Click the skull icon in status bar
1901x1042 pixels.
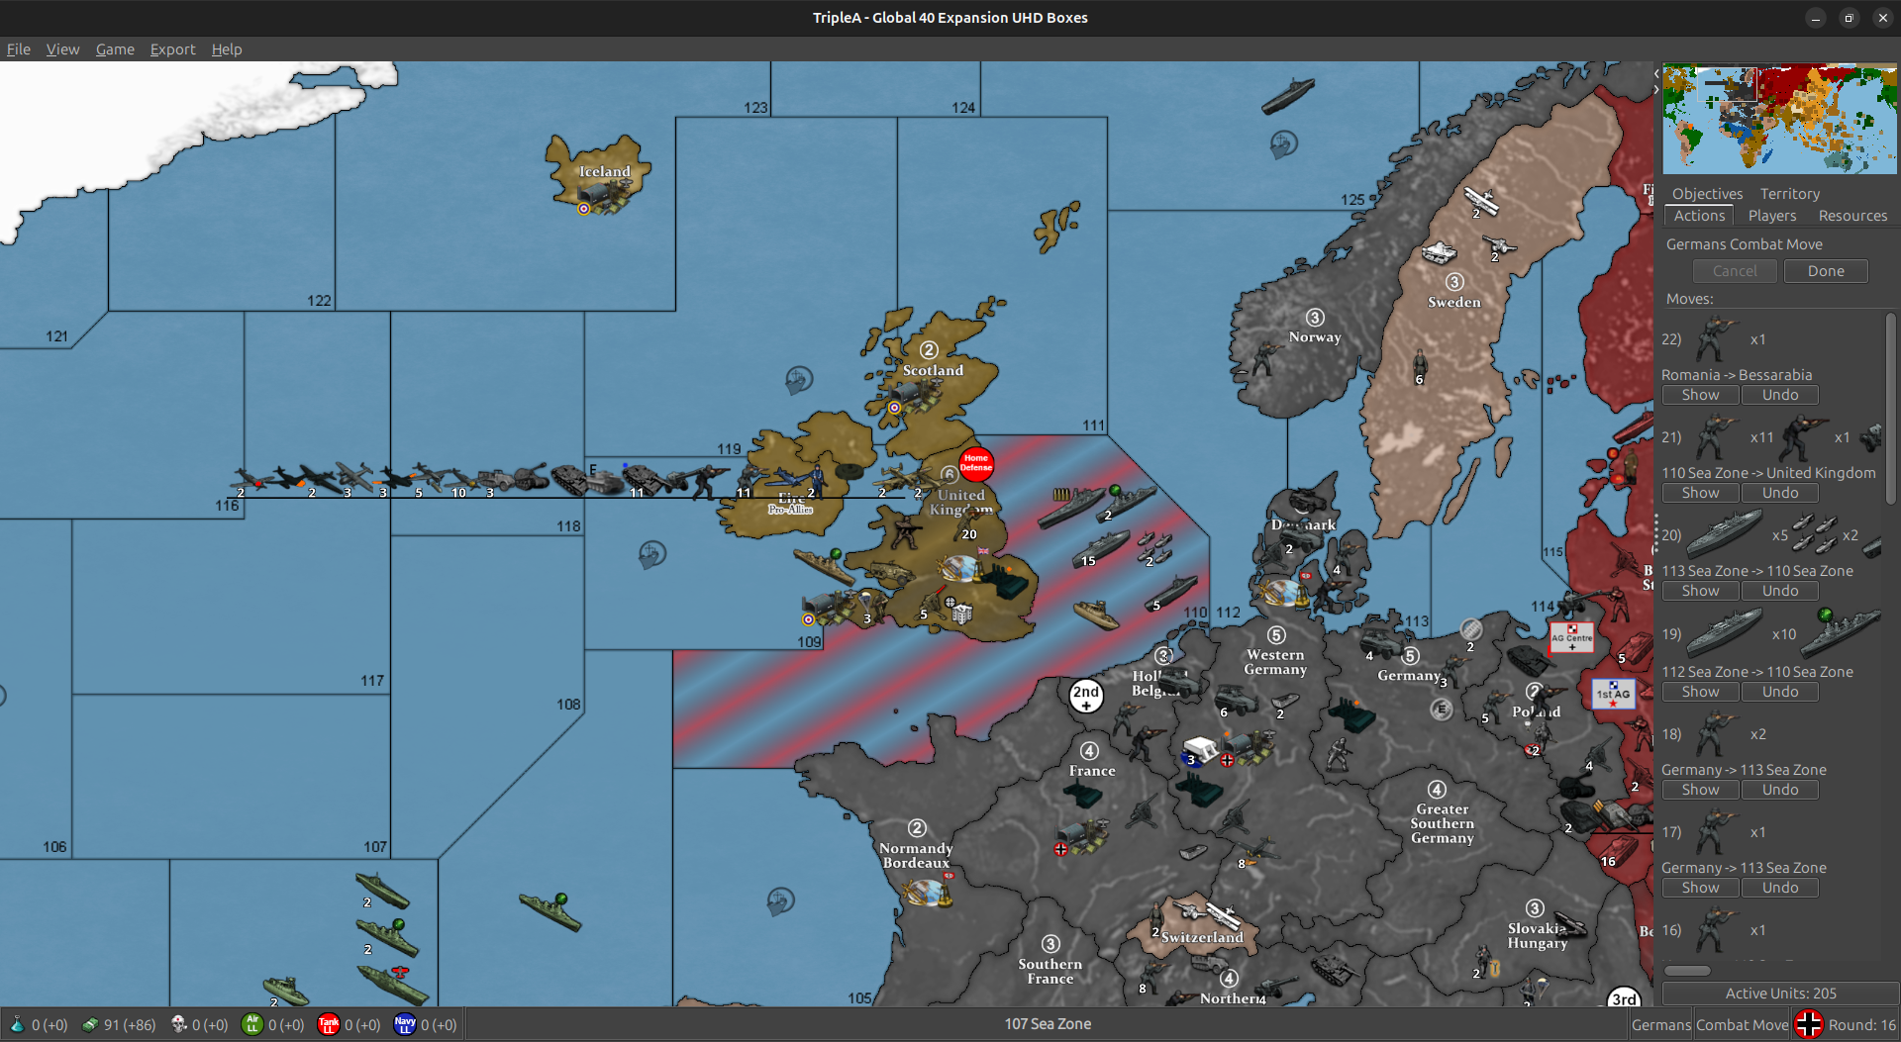tap(179, 1024)
